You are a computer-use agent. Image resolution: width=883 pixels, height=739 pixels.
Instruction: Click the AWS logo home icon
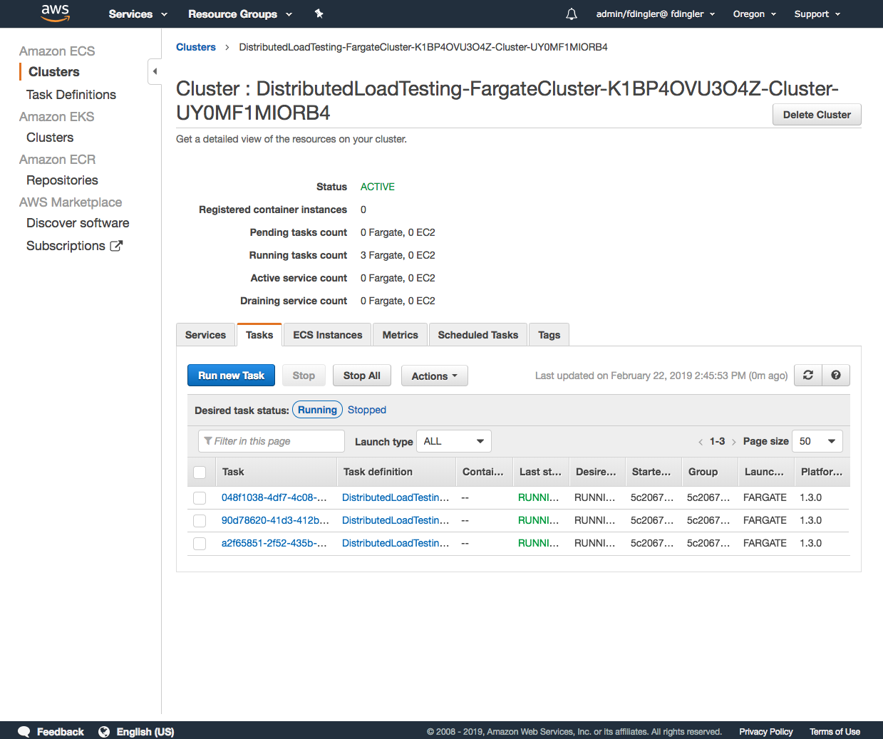(x=55, y=13)
